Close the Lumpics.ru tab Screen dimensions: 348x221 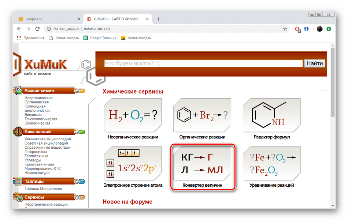pos(79,19)
